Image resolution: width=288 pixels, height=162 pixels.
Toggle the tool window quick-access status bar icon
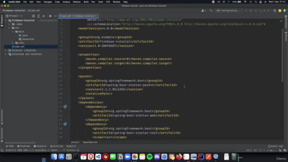(x=2, y=150)
